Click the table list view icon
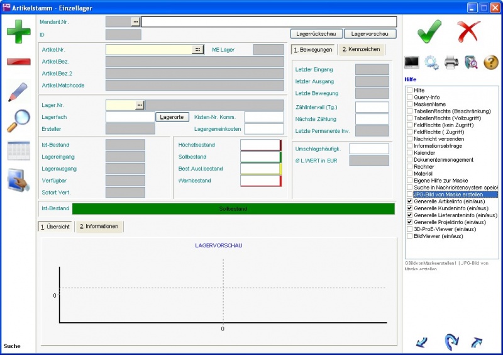503x355 pixels. (18, 151)
